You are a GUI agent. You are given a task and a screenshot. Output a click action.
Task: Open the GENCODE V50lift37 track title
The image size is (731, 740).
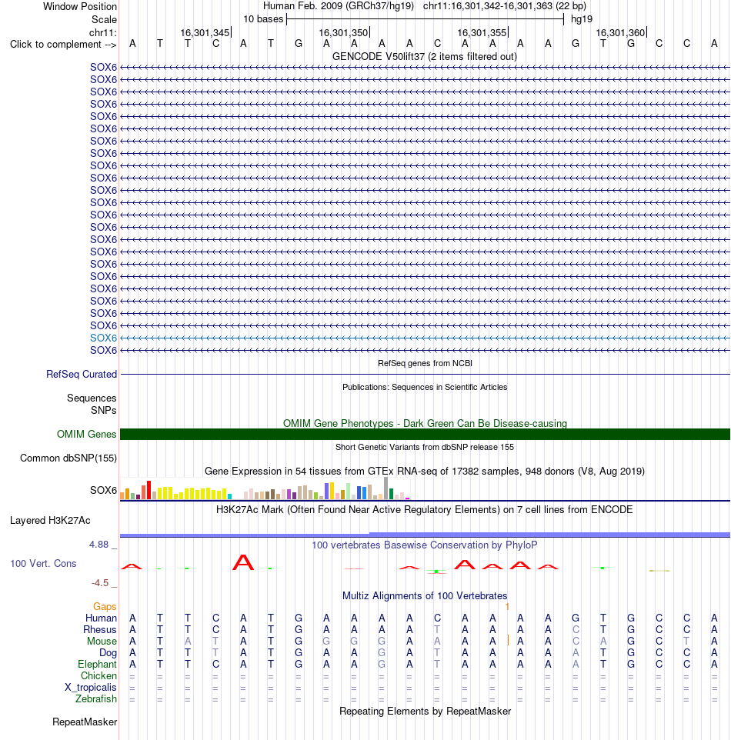425,57
